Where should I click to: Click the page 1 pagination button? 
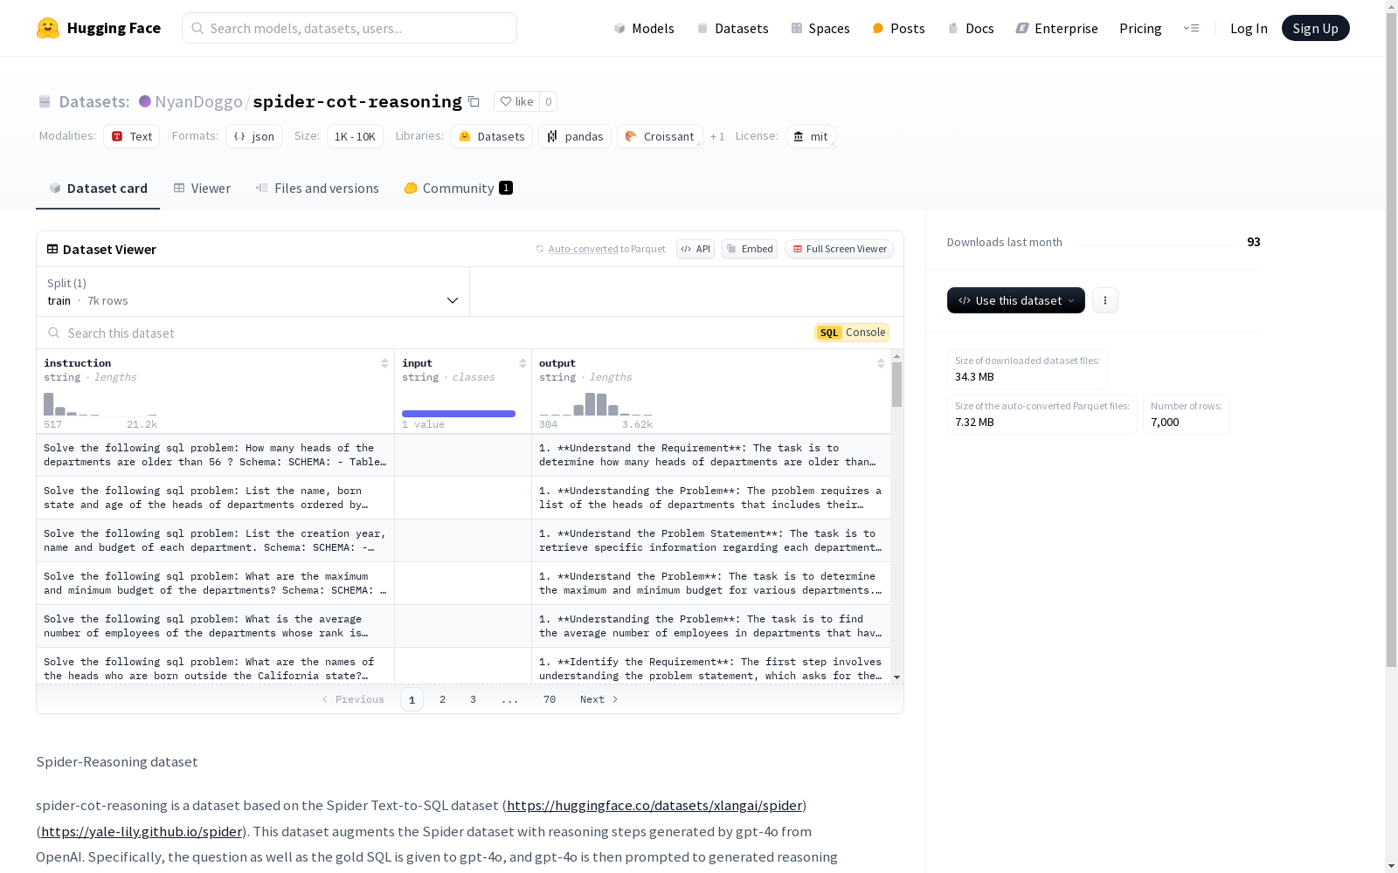click(412, 699)
